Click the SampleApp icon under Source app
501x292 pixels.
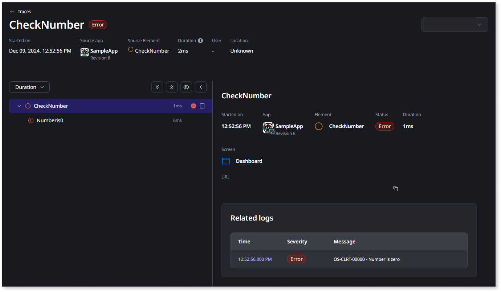point(85,52)
